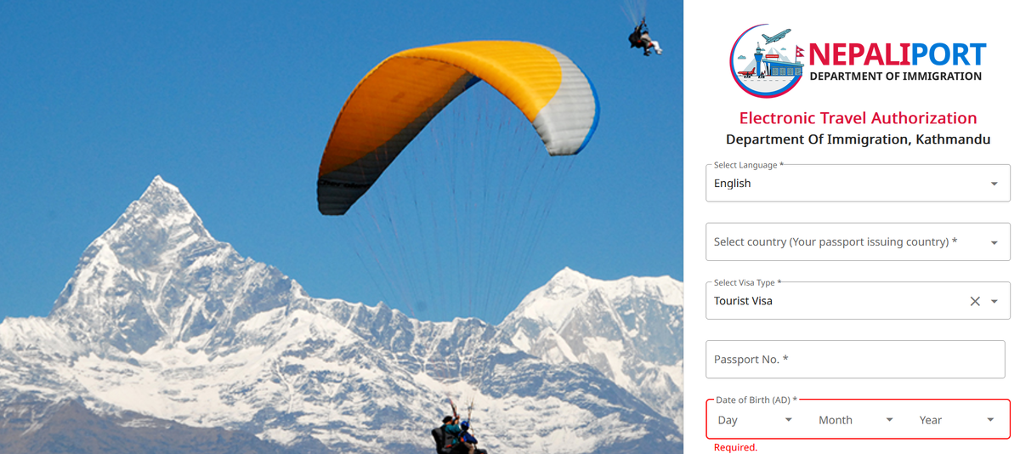Screen dimensions: 1020x454
Task: Choose the Month of birth selector
Action: pyautogui.click(x=857, y=420)
